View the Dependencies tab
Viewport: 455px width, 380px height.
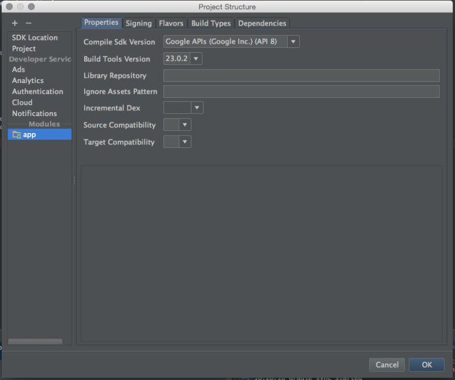tap(262, 23)
